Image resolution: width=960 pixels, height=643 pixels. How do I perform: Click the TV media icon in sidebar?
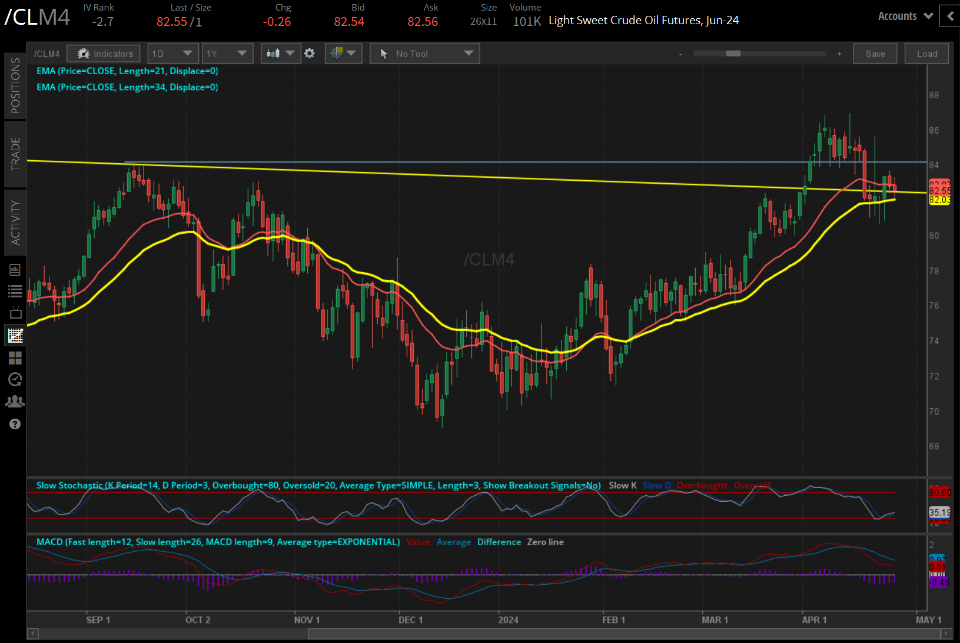(x=15, y=313)
